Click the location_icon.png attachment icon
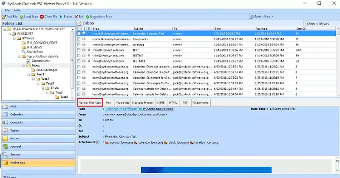 click(192, 142)
